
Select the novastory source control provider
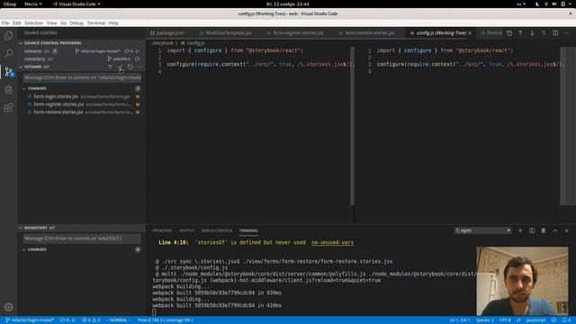[x=82, y=58]
